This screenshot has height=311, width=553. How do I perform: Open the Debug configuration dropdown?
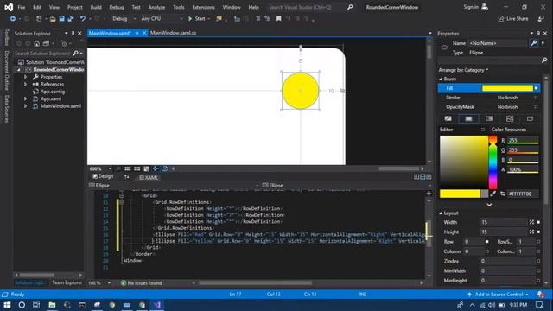coord(124,19)
